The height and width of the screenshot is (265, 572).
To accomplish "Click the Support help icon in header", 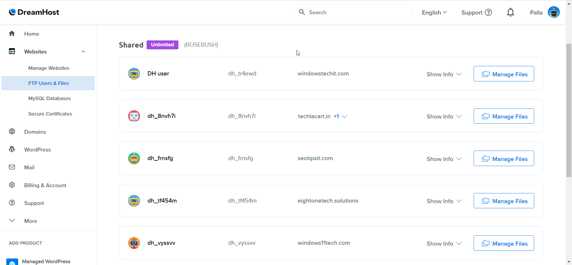I will click(489, 12).
